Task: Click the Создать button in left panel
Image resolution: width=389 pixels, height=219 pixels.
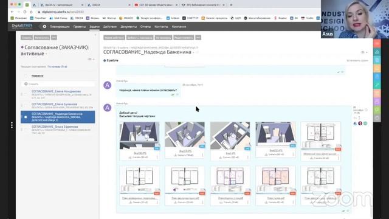Action: click(x=27, y=38)
